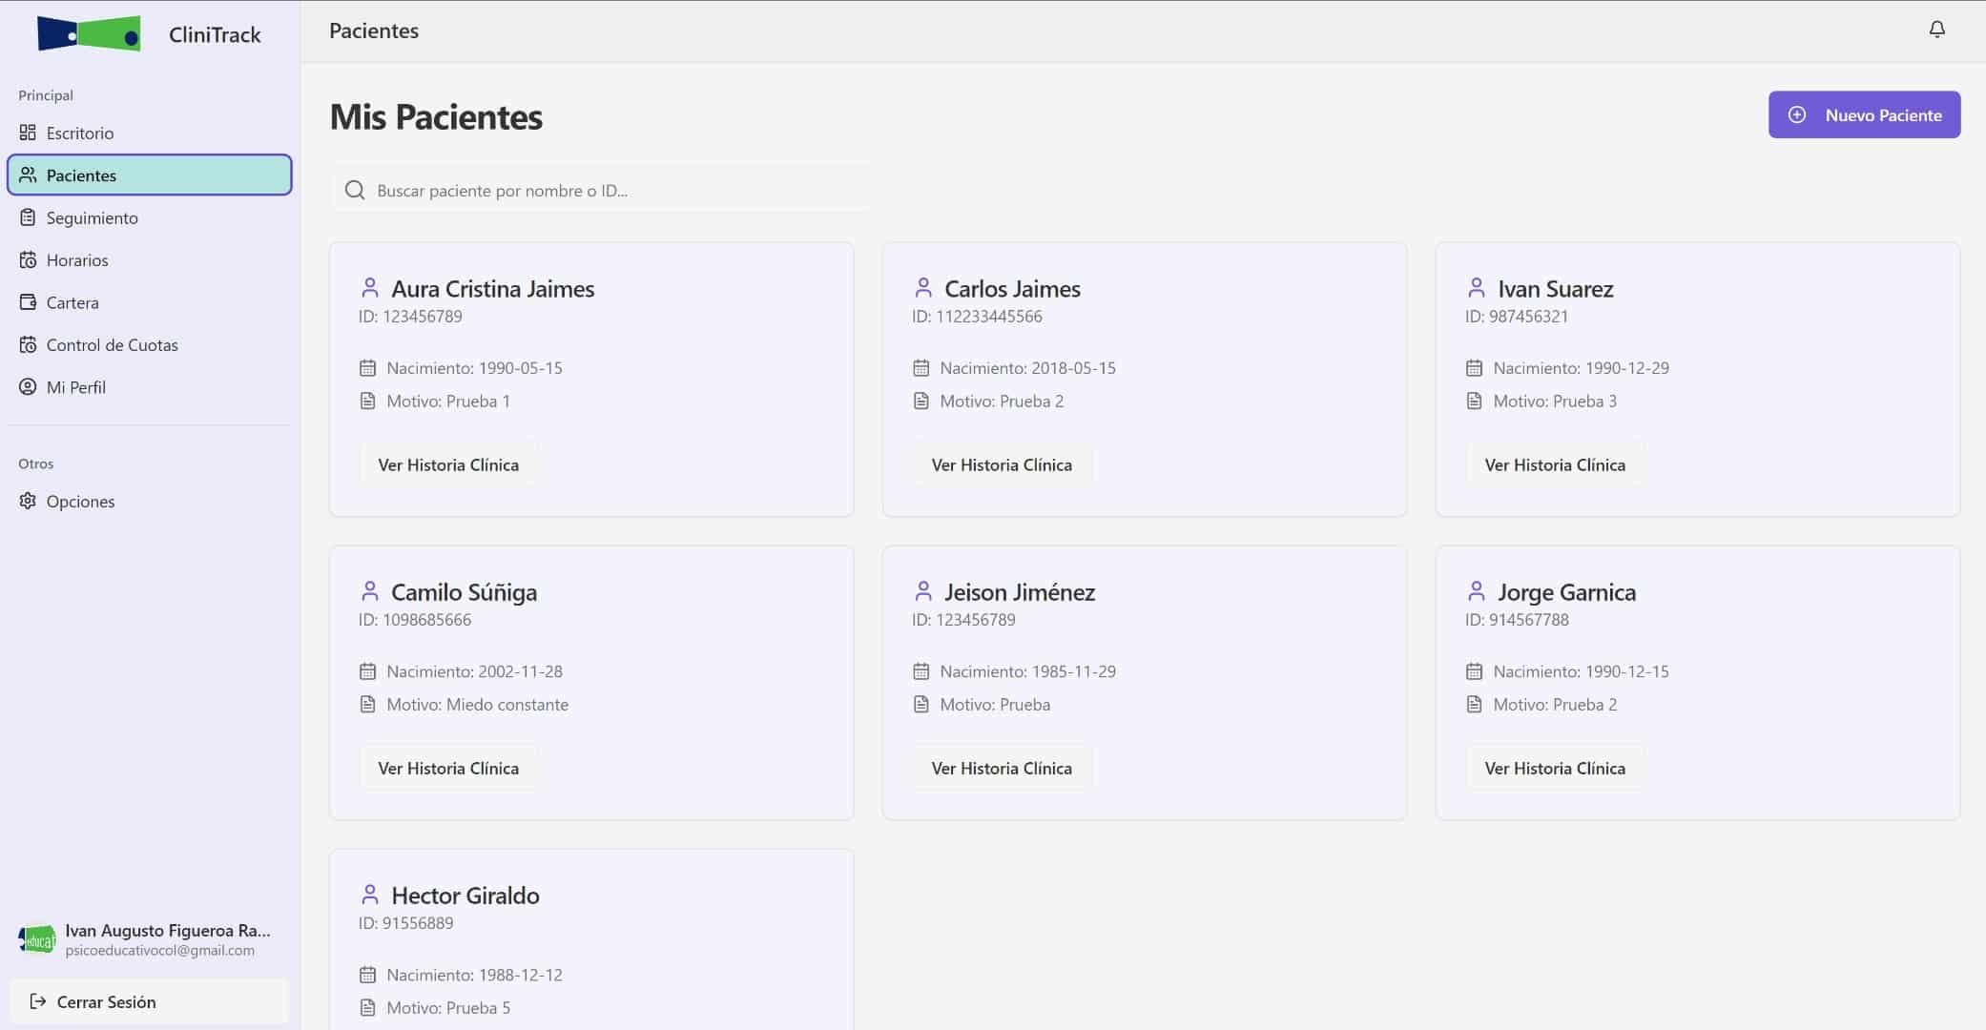View Carlos Jaimes clinical history
This screenshot has height=1030, width=1986.
[x=1001, y=464]
